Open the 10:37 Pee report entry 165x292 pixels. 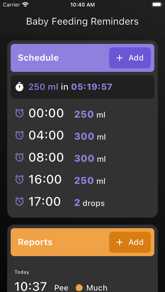pos(82,287)
